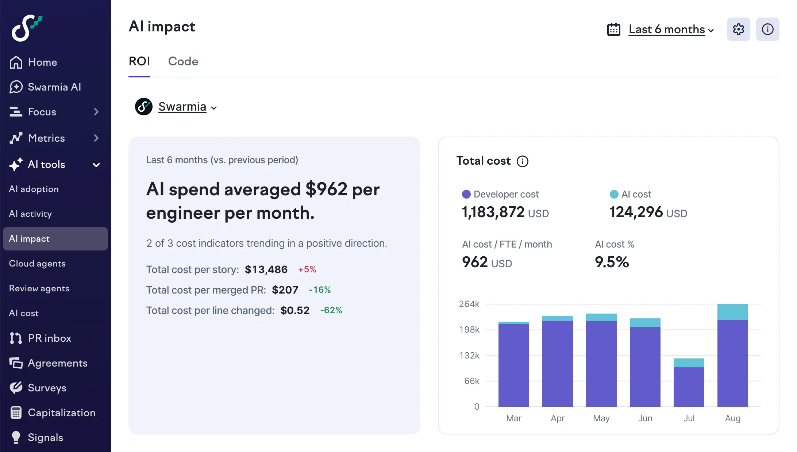Viewport: 797px width, 452px height.
Task: Click the info button in page header
Action: click(768, 29)
